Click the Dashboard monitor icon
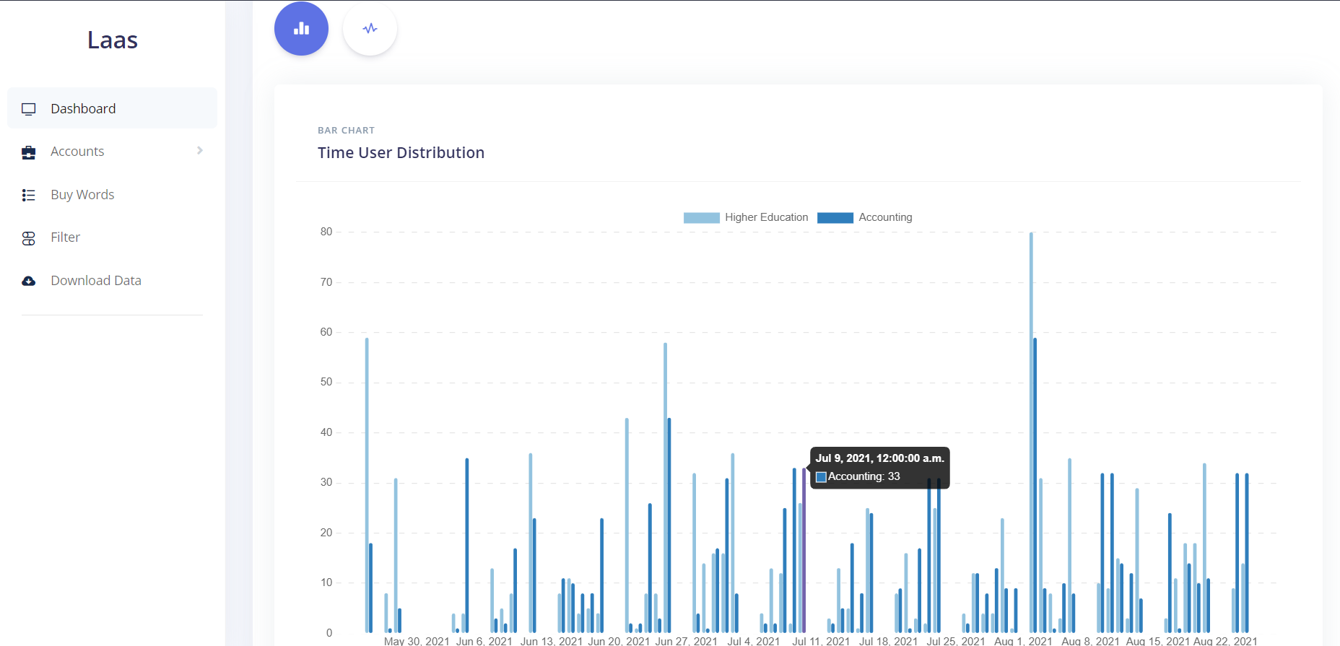Viewport: 1340px width, 646px height. (29, 109)
